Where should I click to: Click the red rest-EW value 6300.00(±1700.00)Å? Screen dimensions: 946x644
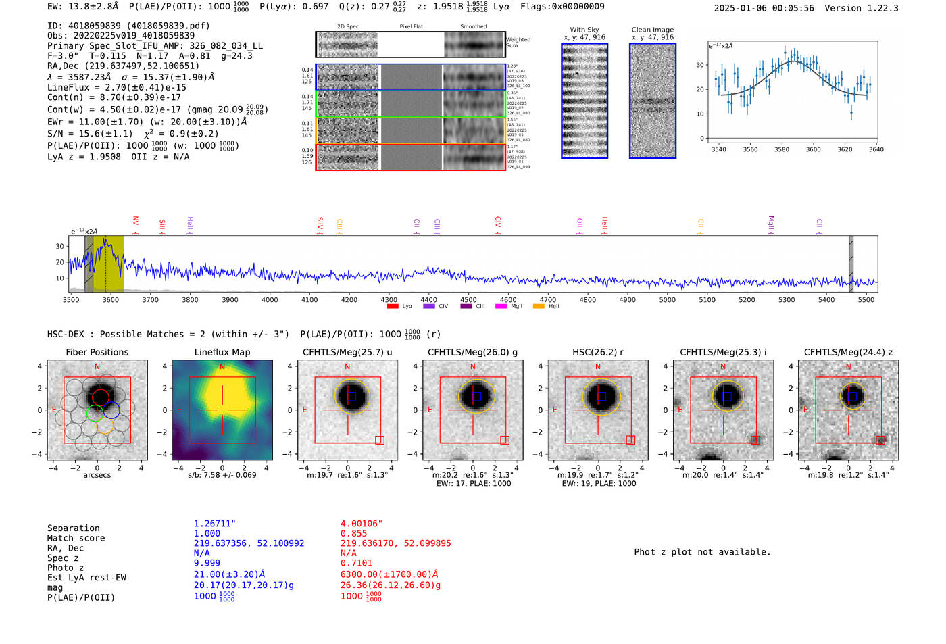pos(389,574)
